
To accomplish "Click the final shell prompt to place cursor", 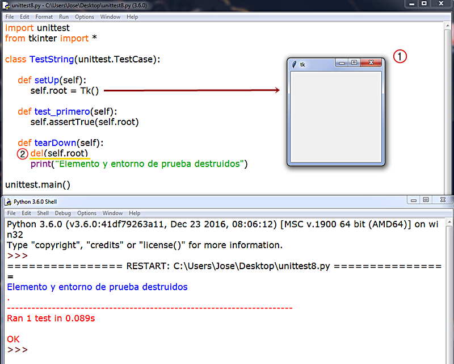I will click(17, 350).
